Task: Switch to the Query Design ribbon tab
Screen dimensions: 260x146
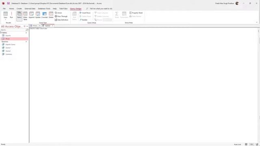Action: (x=76, y=9)
